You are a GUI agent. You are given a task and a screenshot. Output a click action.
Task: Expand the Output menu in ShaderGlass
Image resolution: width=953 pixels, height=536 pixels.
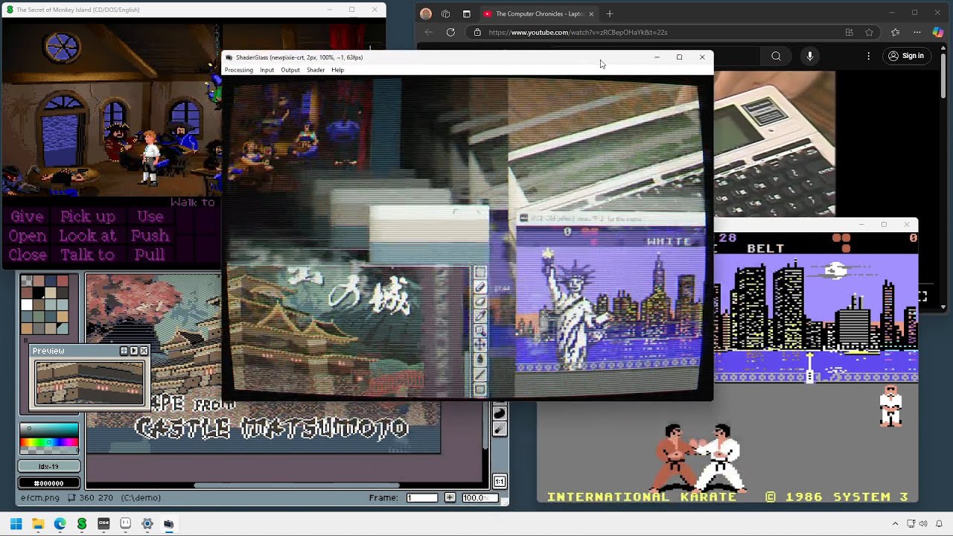(x=290, y=69)
